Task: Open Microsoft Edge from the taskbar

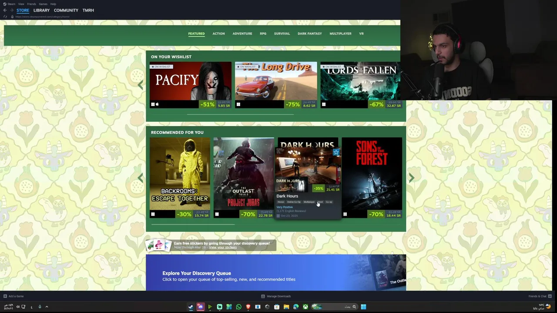Action: [296, 307]
